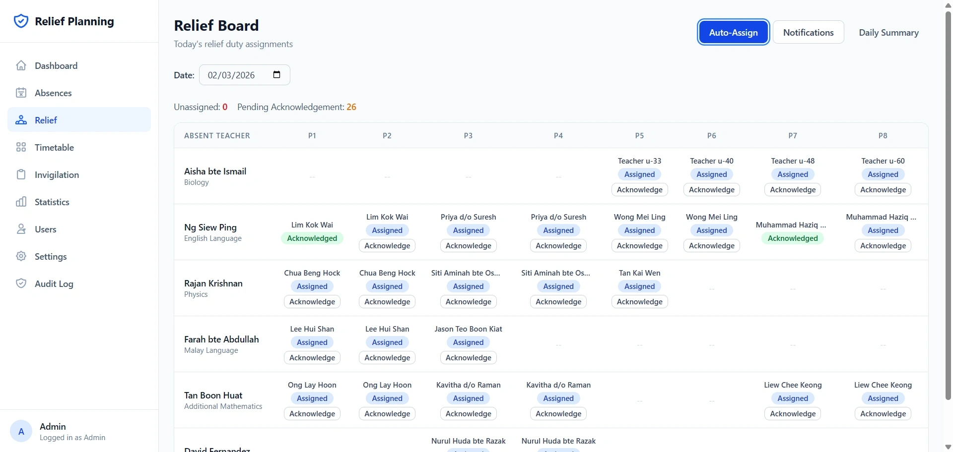
Task: Open the Daily Summary
Action: tap(888, 32)
